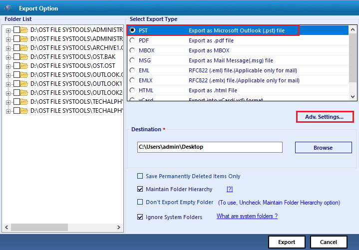Click 'Export as .html File' description text

(x=213, y=90)
